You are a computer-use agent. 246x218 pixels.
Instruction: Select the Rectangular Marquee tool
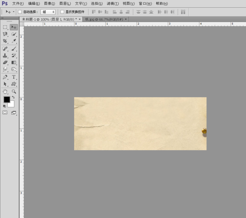(5, 27)
